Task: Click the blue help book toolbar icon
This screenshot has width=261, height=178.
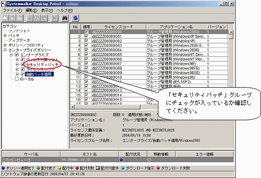Action: 75,18
